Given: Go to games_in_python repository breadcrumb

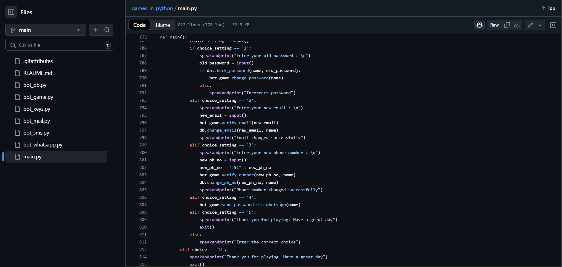Looking at the screenshot, I should 152,8.
